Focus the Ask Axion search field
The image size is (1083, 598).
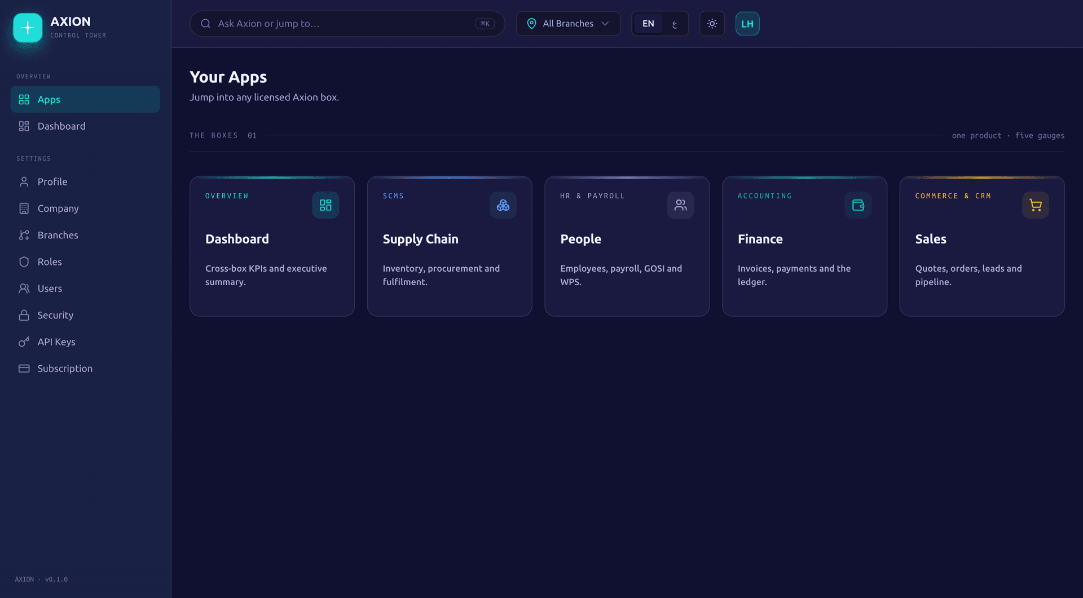pyautogui.click(x=347, y=24)
